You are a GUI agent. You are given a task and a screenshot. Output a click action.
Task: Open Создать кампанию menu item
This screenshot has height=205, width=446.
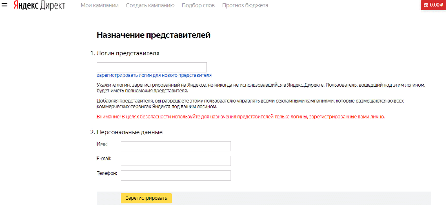150,6
